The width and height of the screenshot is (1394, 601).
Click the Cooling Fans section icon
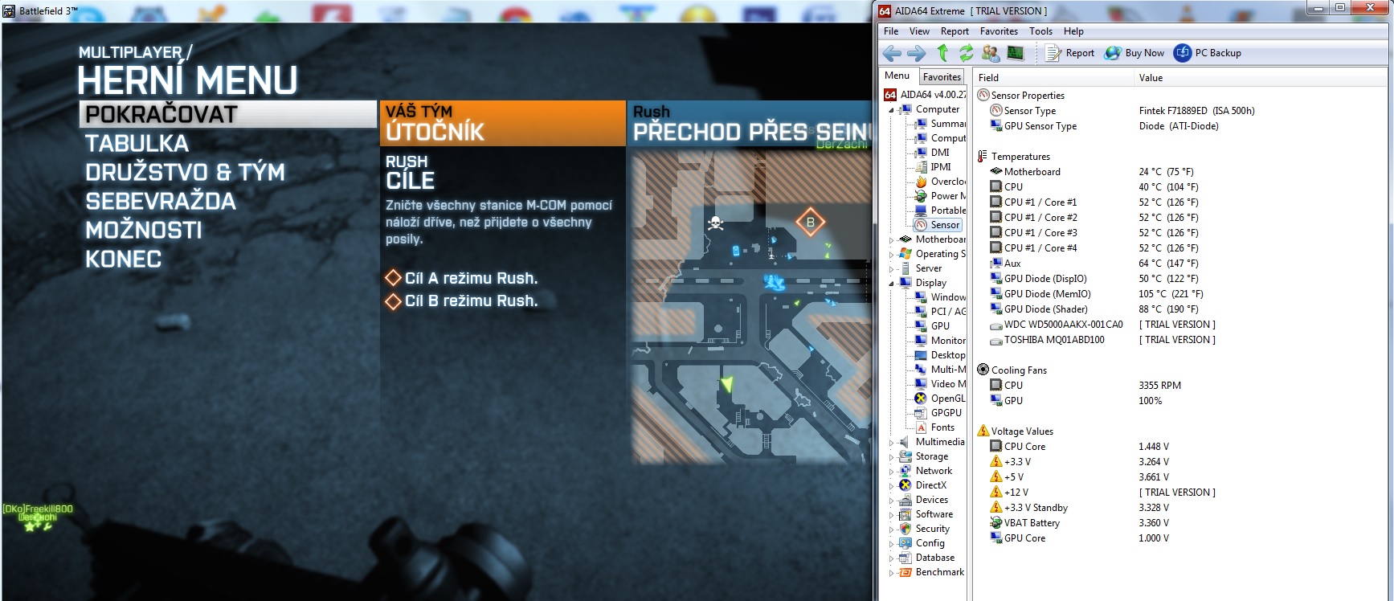(x=983, y=370)
